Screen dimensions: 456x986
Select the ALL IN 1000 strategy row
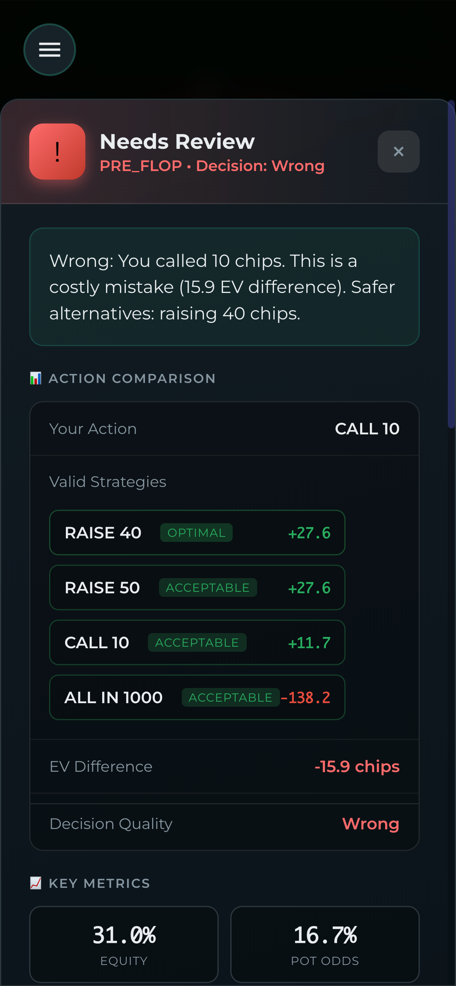197,697
